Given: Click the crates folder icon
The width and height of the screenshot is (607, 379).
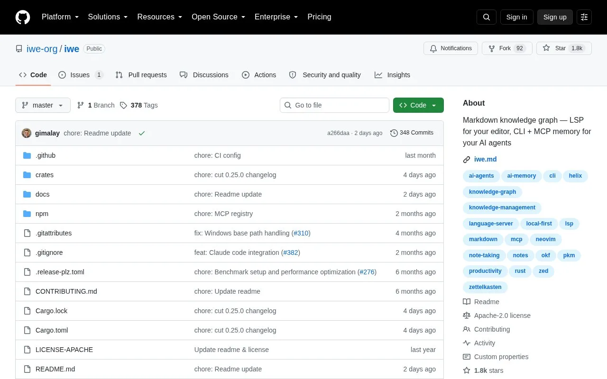Looking at the screenshot, I should pos(27,175).
